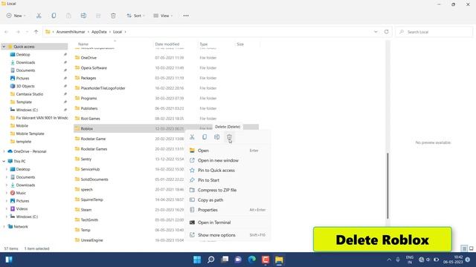
Task: Open the Sort dropdown
Action: tap(135, 16)
